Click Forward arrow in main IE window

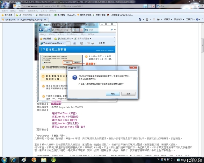[x=7, y=6]
